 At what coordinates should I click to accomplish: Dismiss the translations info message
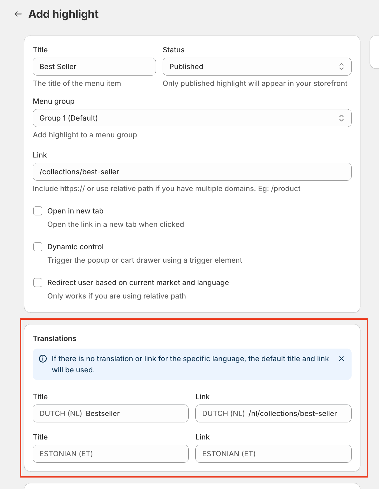coord(341,359)
